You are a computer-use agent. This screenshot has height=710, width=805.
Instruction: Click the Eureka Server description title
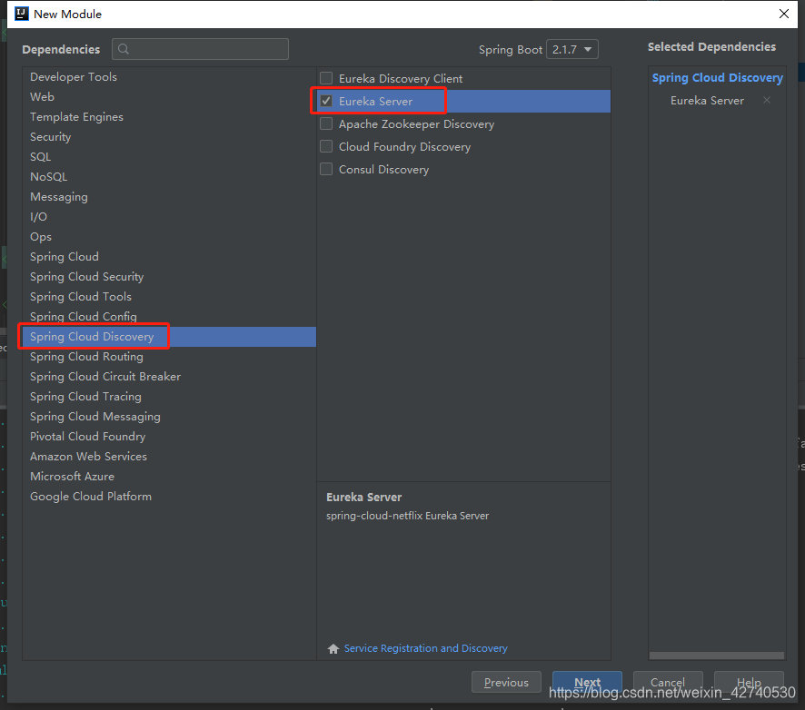pos(364,498)
